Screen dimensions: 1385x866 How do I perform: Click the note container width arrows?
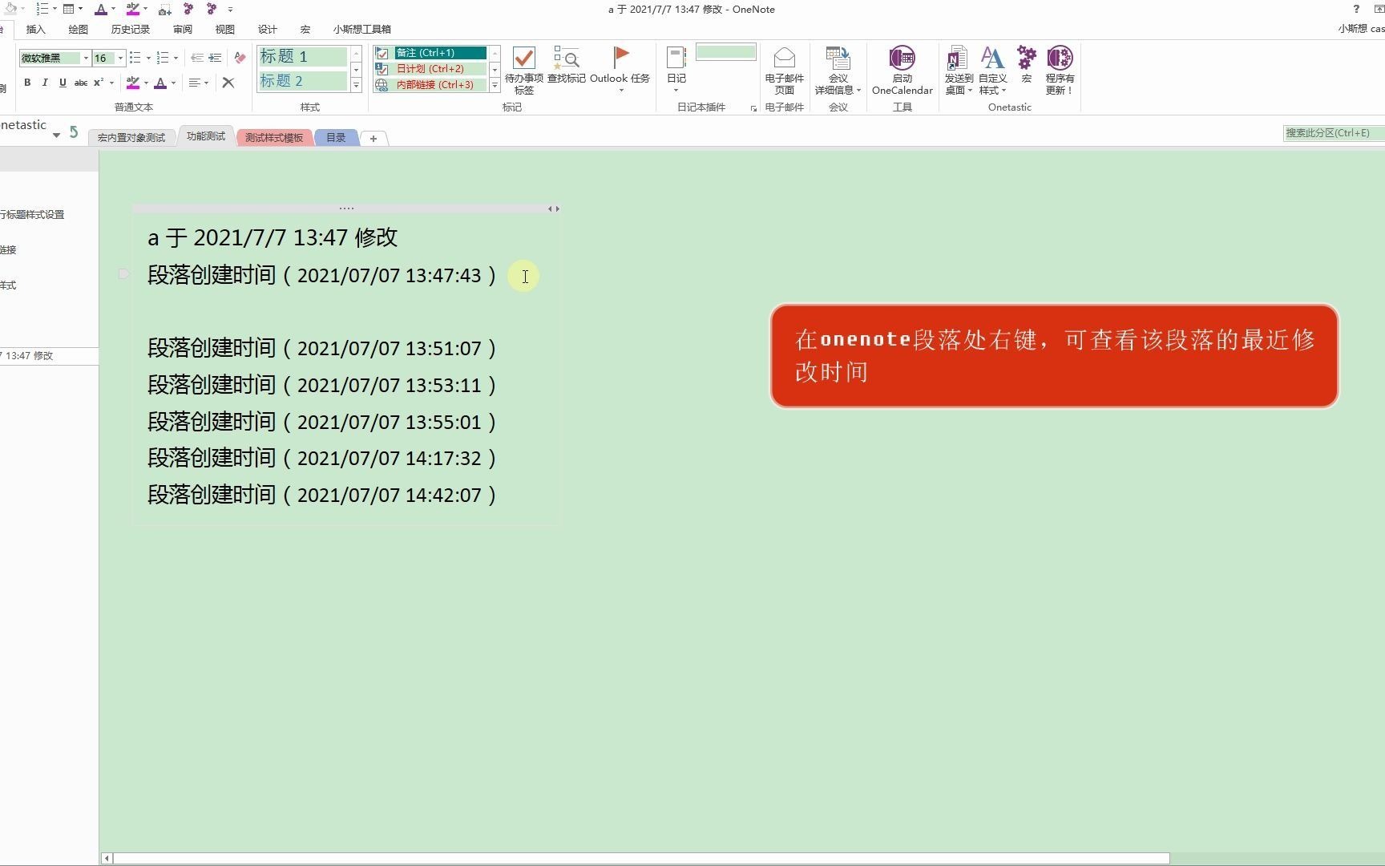[554, 208]
